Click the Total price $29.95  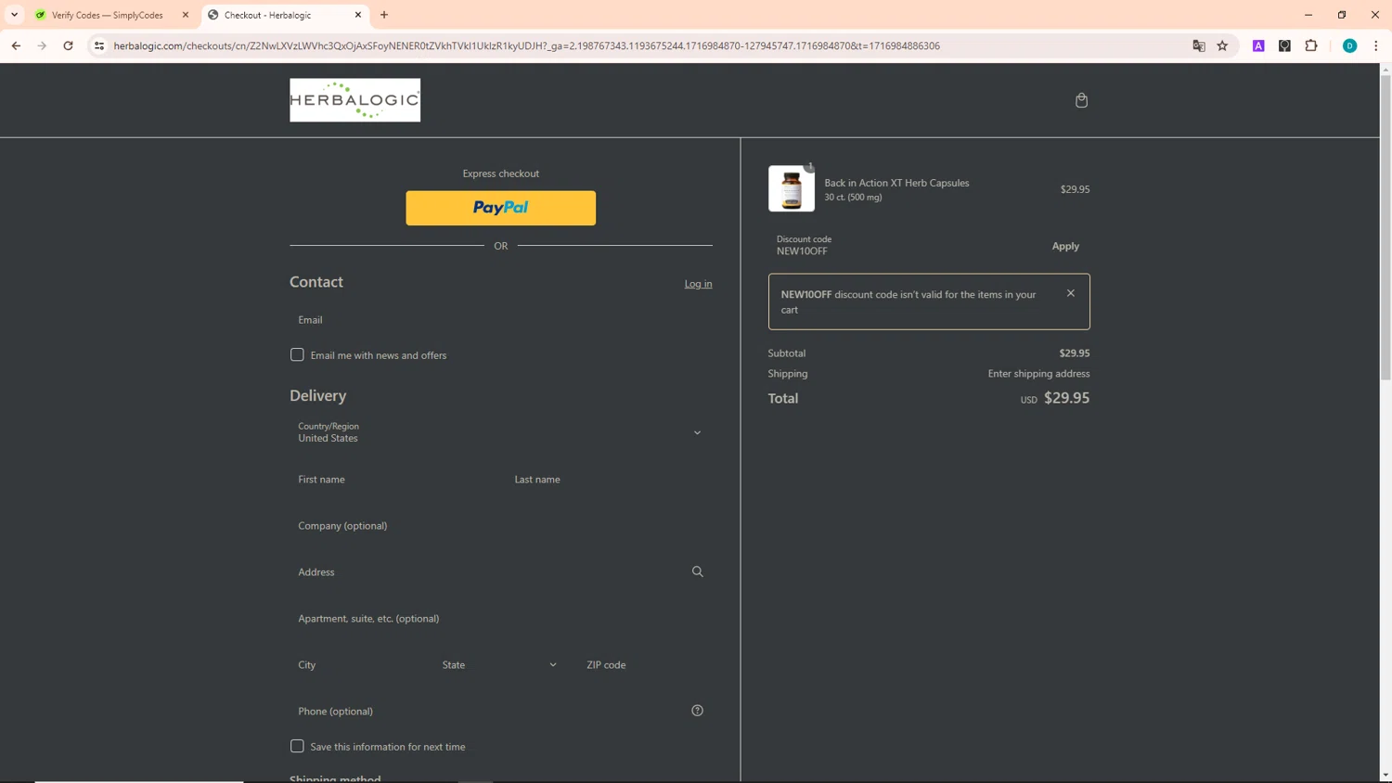1066,397
